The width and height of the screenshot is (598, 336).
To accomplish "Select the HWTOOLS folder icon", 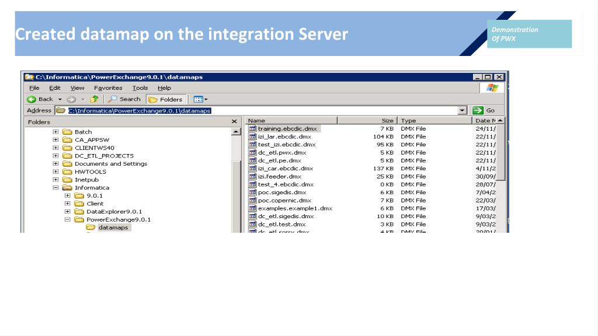I will 67,172.
